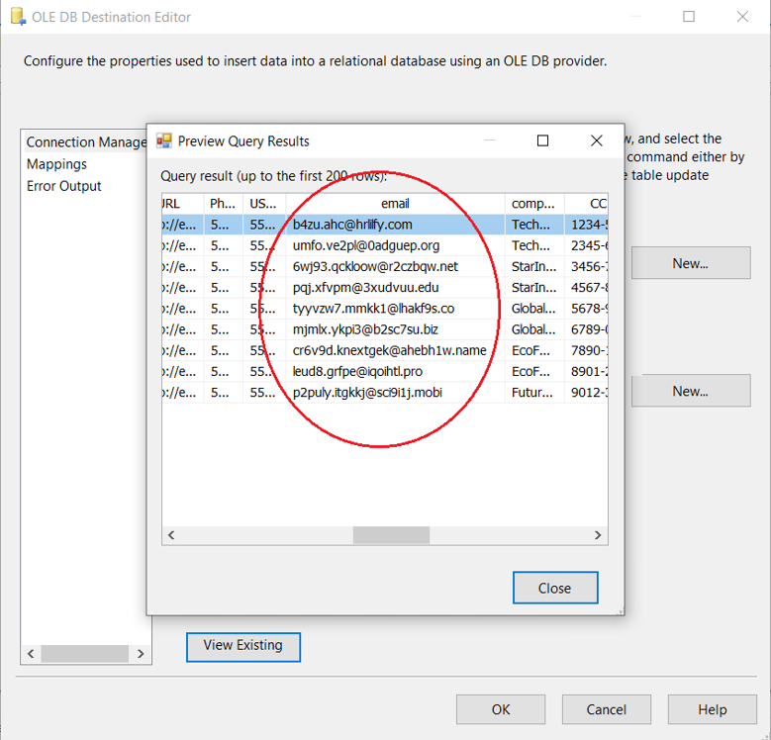This screenshot has width=771, height=740.
Task: Click the upper New... button
Action: (x=690, y=264)
